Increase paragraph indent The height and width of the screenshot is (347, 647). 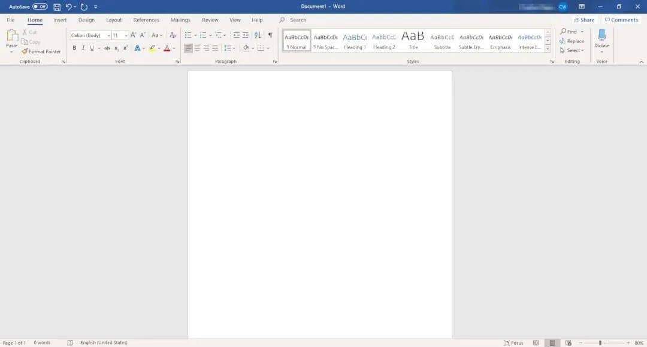(x=246, y=35)
